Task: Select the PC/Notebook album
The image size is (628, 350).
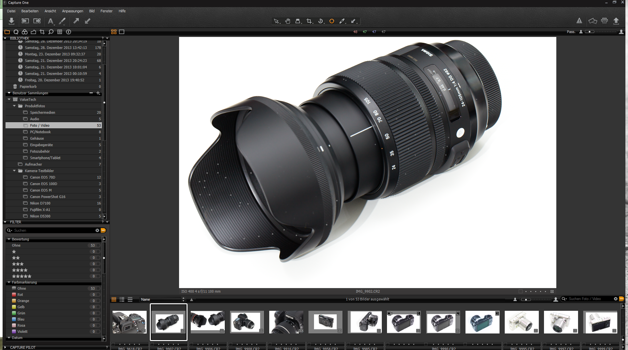Action: tap(40, 132)
